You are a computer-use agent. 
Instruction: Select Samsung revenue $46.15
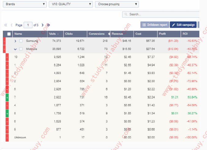pyautogui.click(x=127, y=41)
